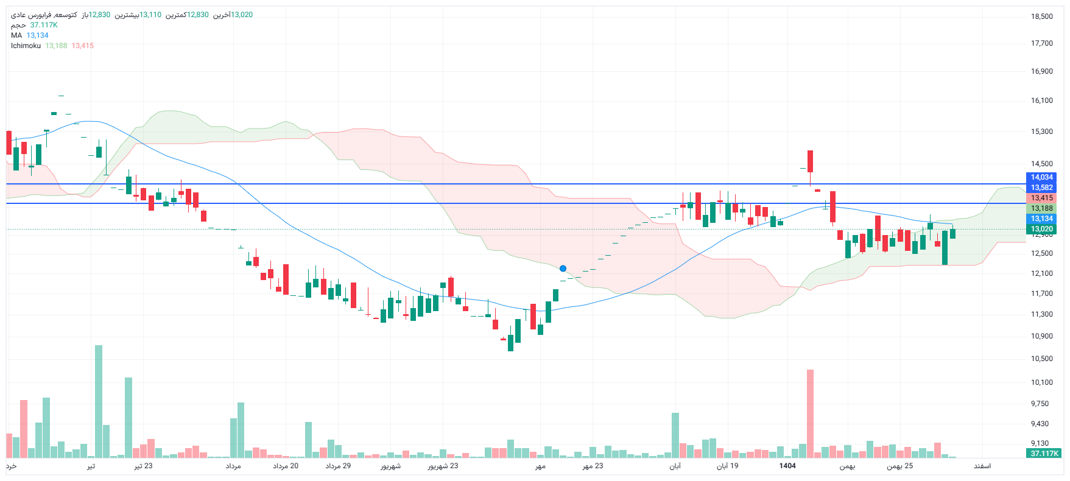Screen dimensions: 1070x481
Task: Click the 13,582 blue price tag
Action: 1041,188
